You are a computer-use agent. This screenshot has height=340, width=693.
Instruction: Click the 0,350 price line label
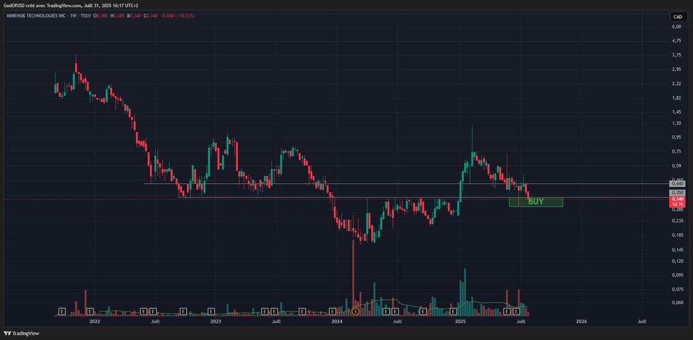pyautogui.click(x=677, y=192)
